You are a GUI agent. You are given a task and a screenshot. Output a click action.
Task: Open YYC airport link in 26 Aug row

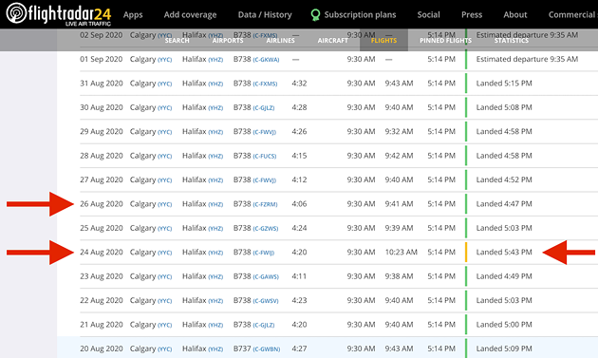(x=165, y=204)
